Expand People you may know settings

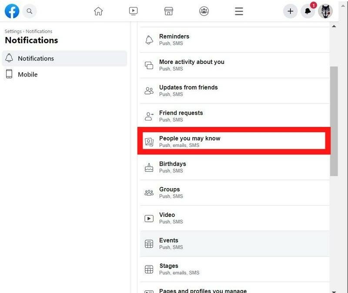[234, 141]
